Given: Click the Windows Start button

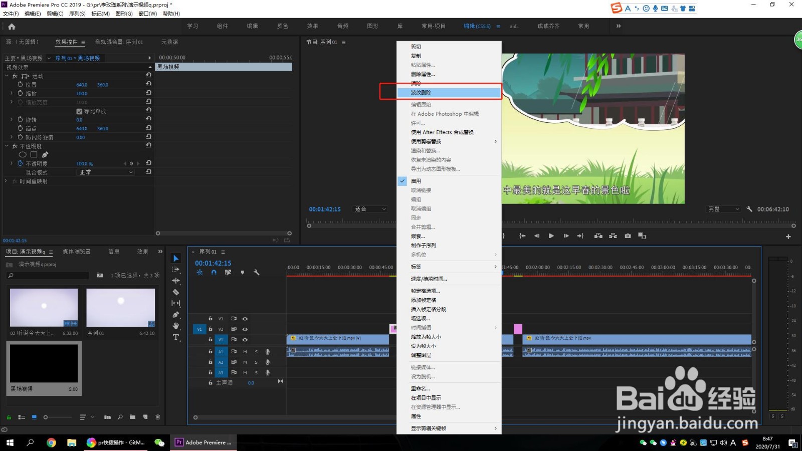Looking at the screenshot, I should 10,442.
